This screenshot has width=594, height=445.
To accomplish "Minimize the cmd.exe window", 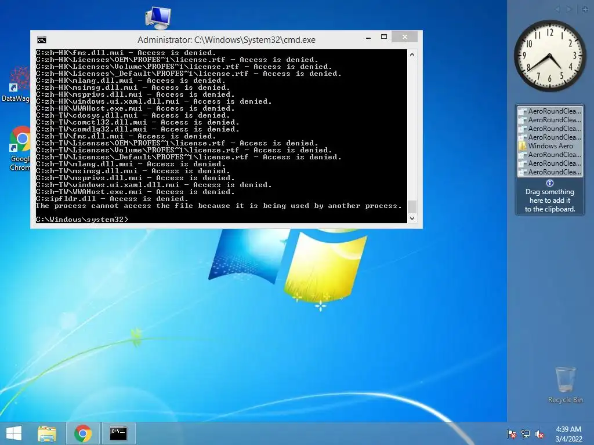I will pos(368,37).
